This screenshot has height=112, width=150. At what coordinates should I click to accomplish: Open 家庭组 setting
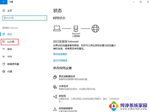coord(62,96)
